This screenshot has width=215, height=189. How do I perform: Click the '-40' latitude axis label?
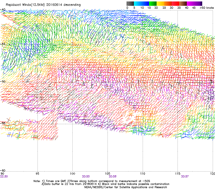tap(3, 10)
